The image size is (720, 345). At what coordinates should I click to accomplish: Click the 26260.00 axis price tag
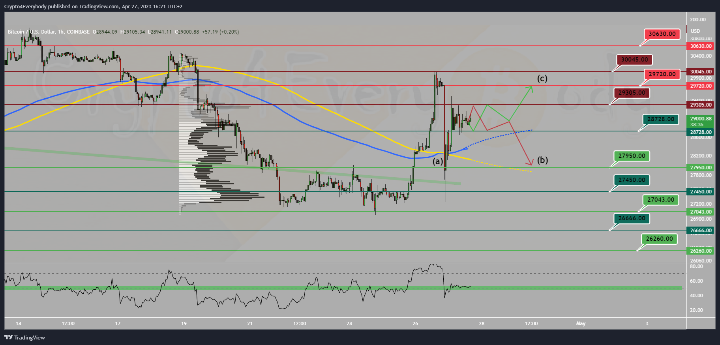coord(701,251)
